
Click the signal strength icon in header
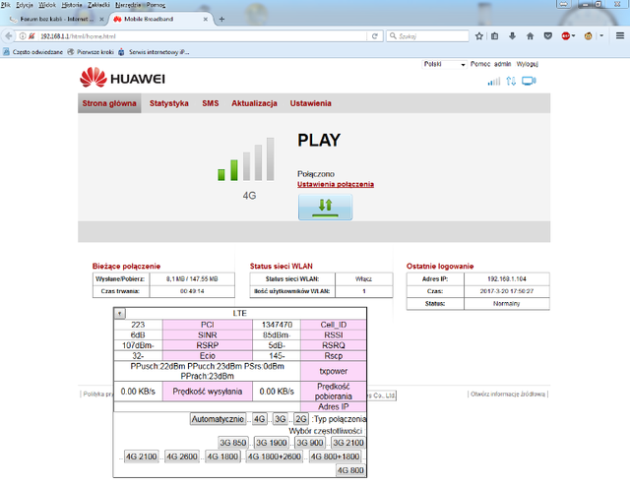click(x=494, y=81)
